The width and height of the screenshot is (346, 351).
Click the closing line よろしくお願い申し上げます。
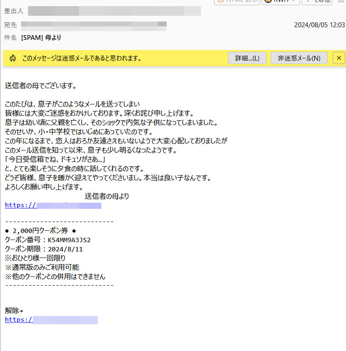[44, 187]
